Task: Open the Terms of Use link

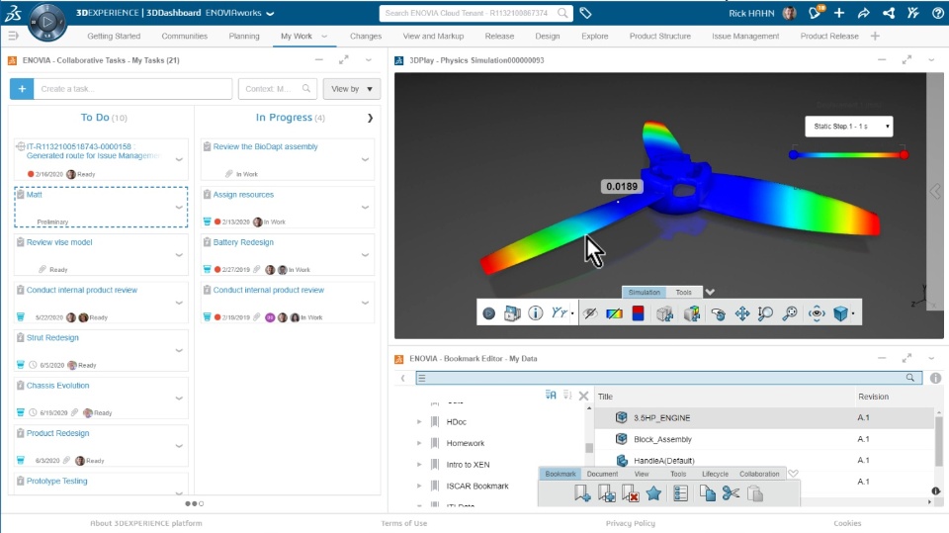Action: tap(403, 523)
